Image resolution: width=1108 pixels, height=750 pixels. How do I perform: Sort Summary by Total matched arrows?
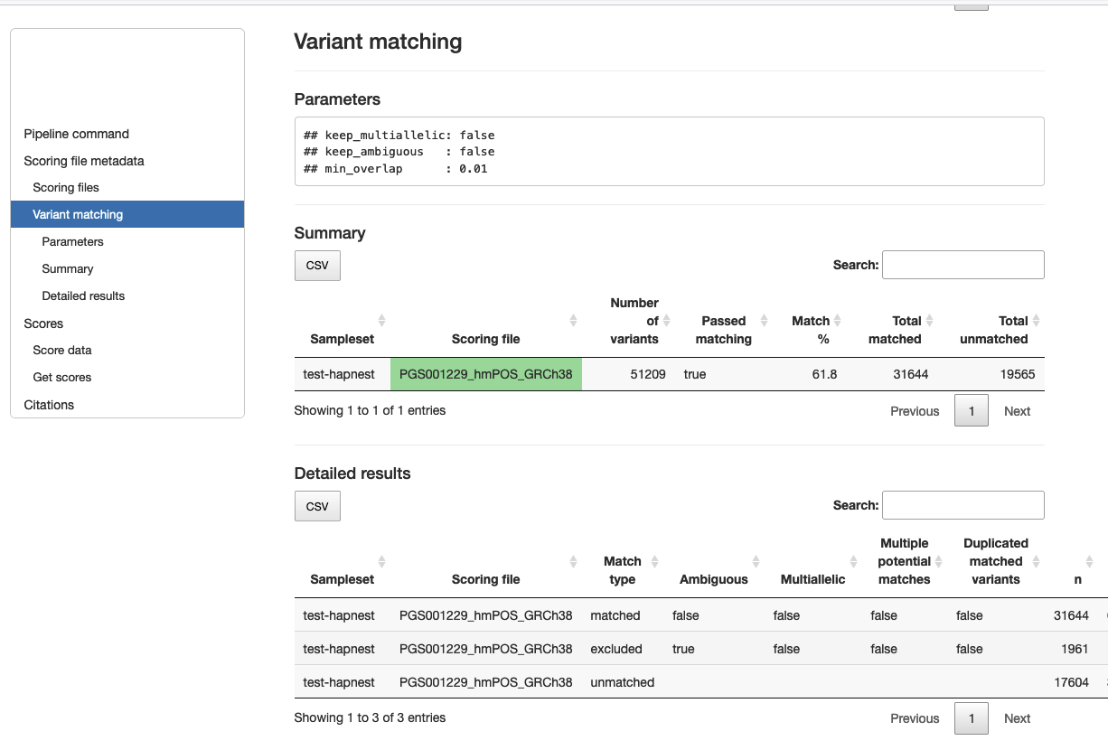[x=929, y=321]
